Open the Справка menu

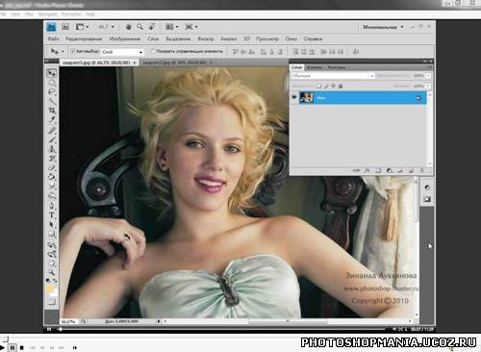pos(313,38)
